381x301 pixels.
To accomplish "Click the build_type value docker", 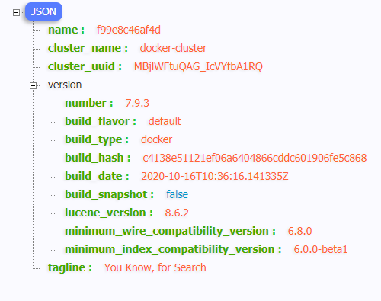I will 157,139.
